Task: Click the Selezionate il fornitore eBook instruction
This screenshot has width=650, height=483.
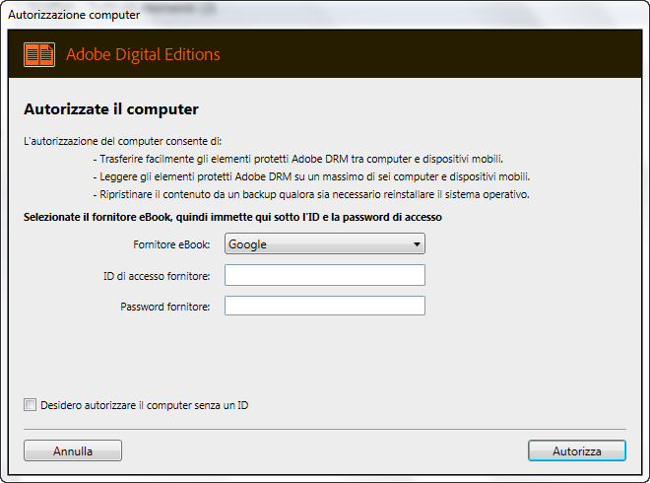Action: point(232,217)
